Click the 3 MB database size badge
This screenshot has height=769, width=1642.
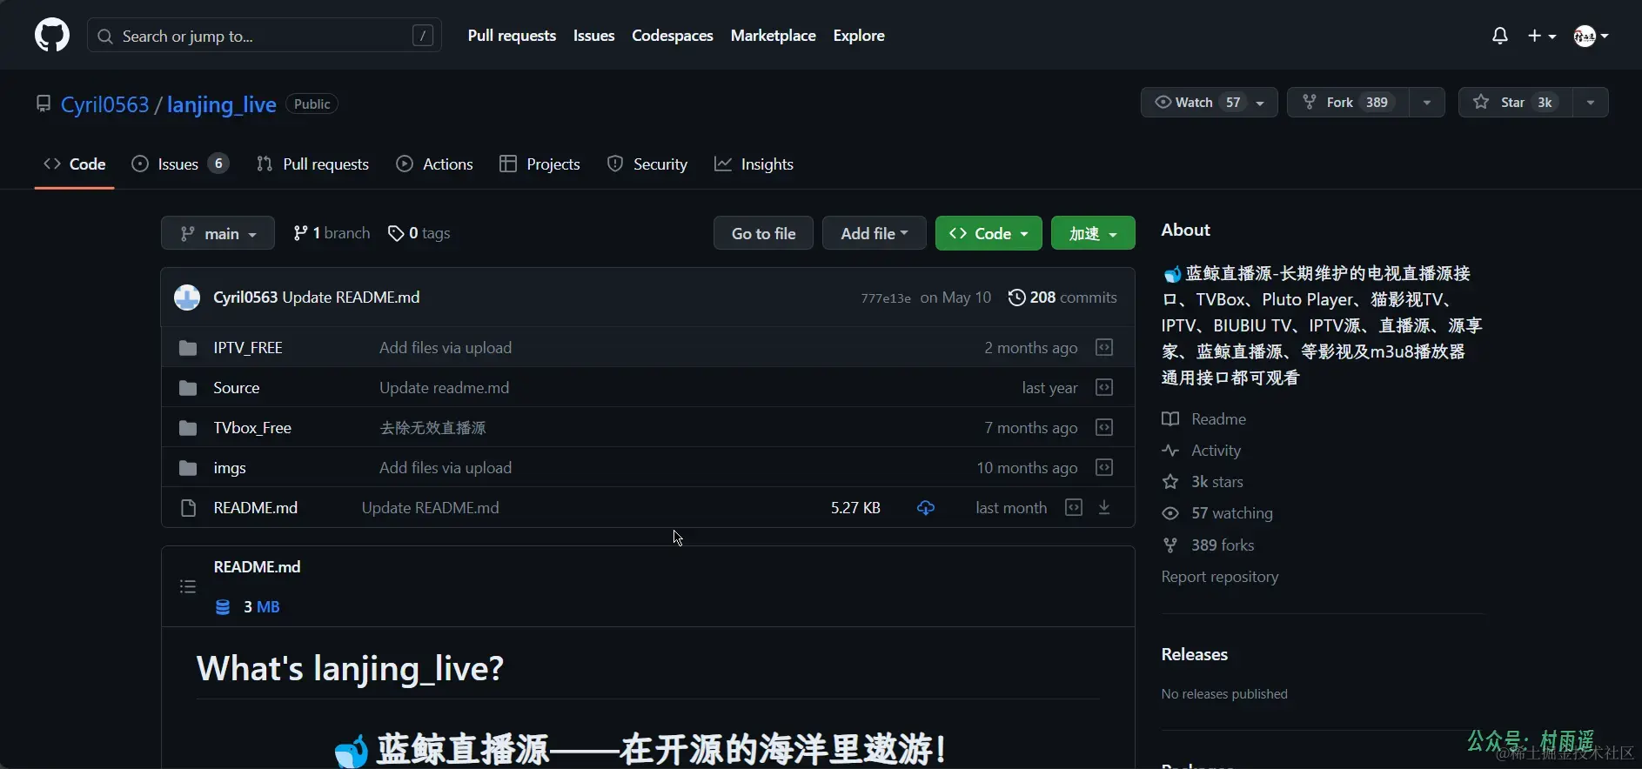point(248,607)
